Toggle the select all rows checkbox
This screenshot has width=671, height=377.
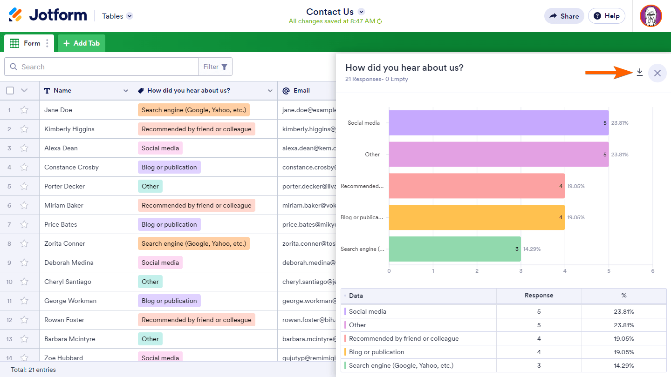pos(10,90)
